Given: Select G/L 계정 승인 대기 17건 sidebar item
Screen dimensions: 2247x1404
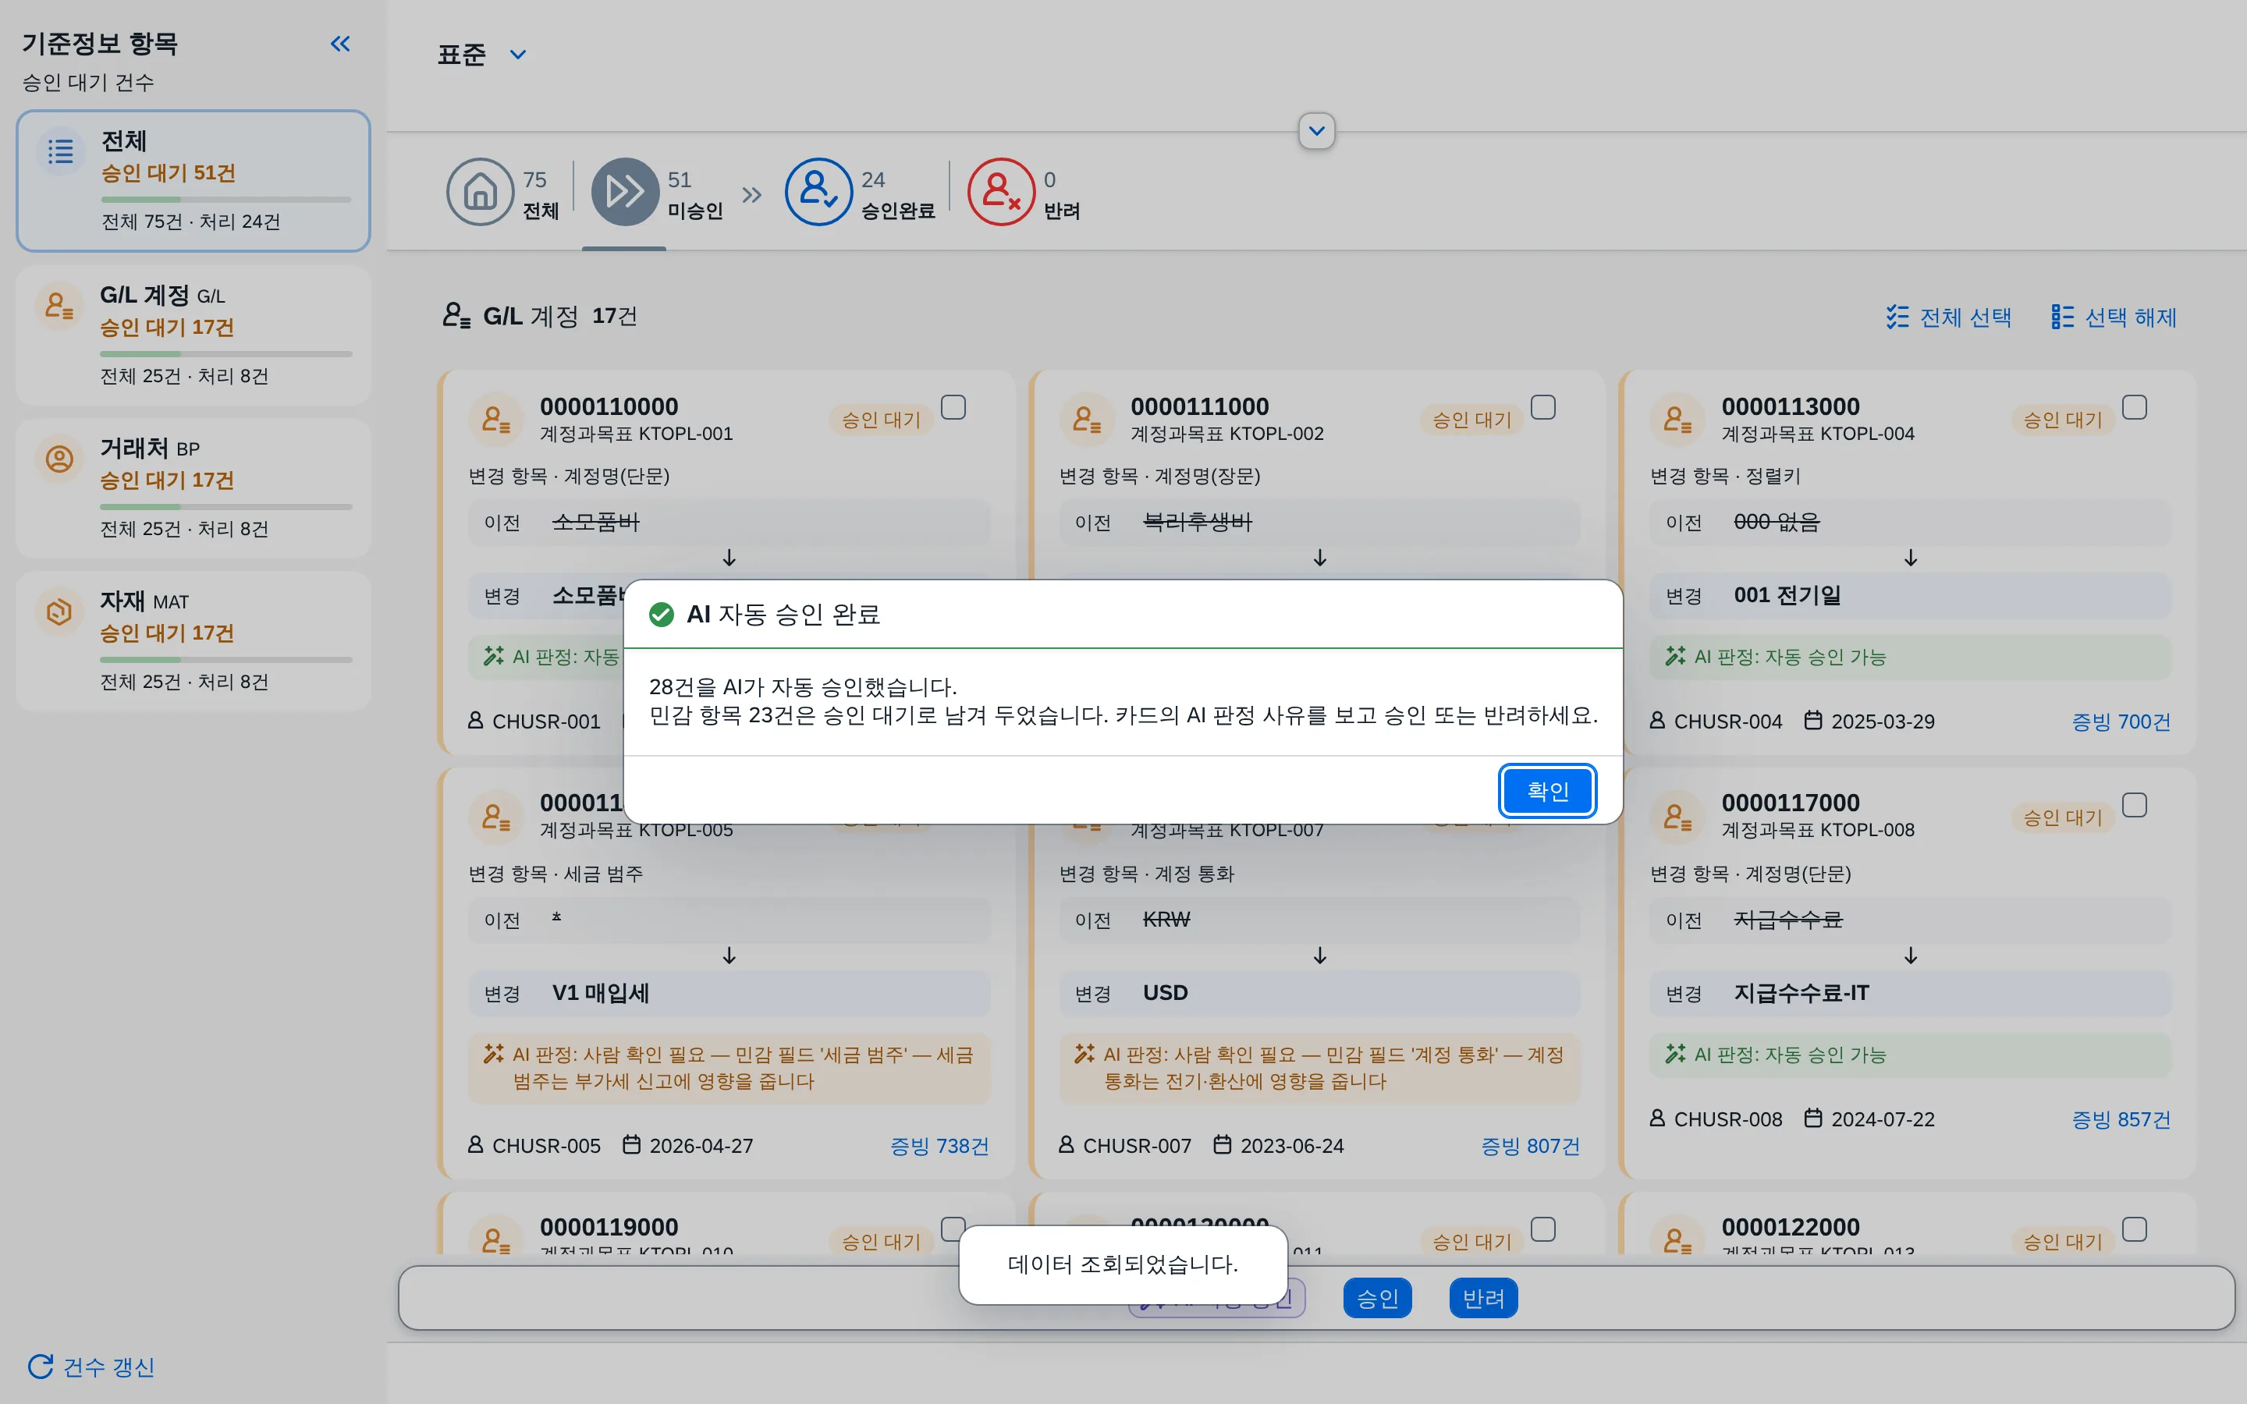Looking at the screenshot, I should [x=193, y=335].
